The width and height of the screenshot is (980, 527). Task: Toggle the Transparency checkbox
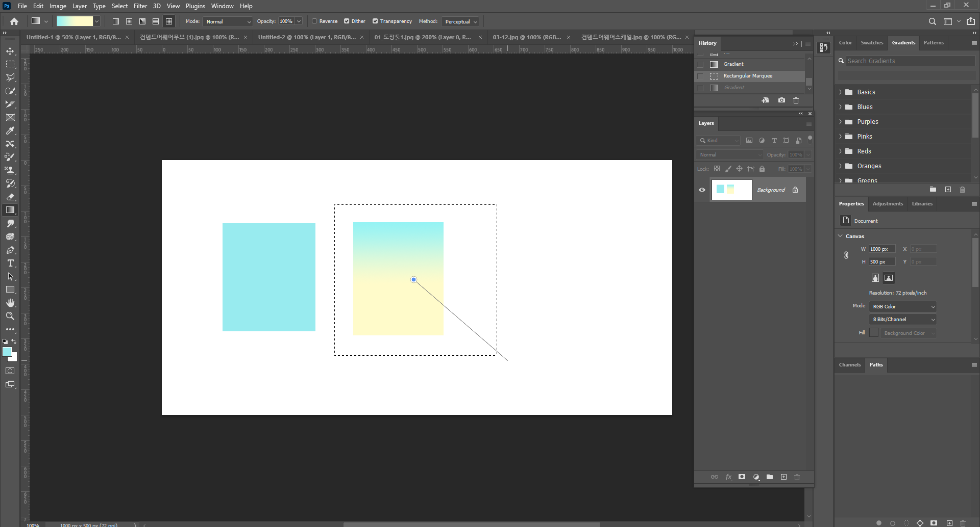375,21
